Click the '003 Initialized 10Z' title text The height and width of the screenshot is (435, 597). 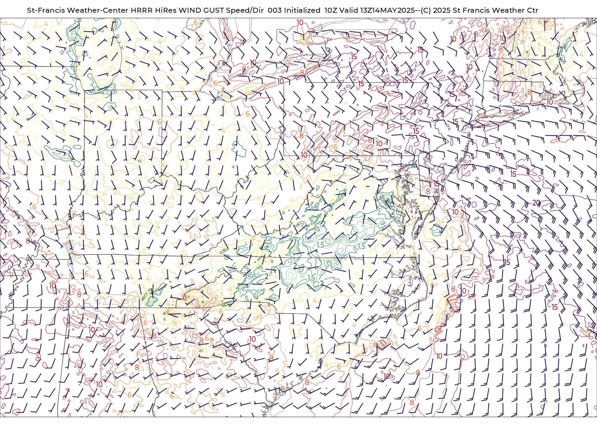point(302,10)
